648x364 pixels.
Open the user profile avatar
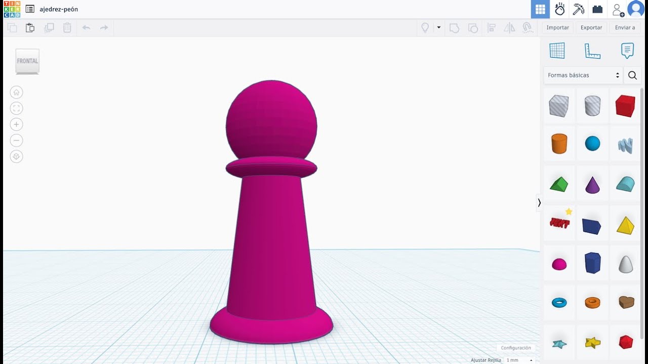[x=636, y=9]
